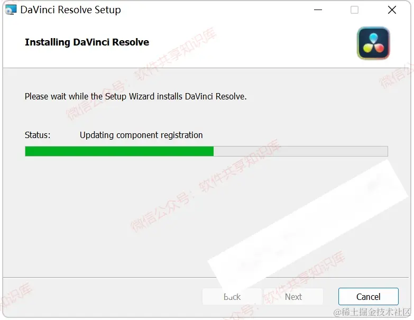This screenshot has width=414, height=320.
Task: Click the installer icon in title bar
Action: [x=11, y=10]
